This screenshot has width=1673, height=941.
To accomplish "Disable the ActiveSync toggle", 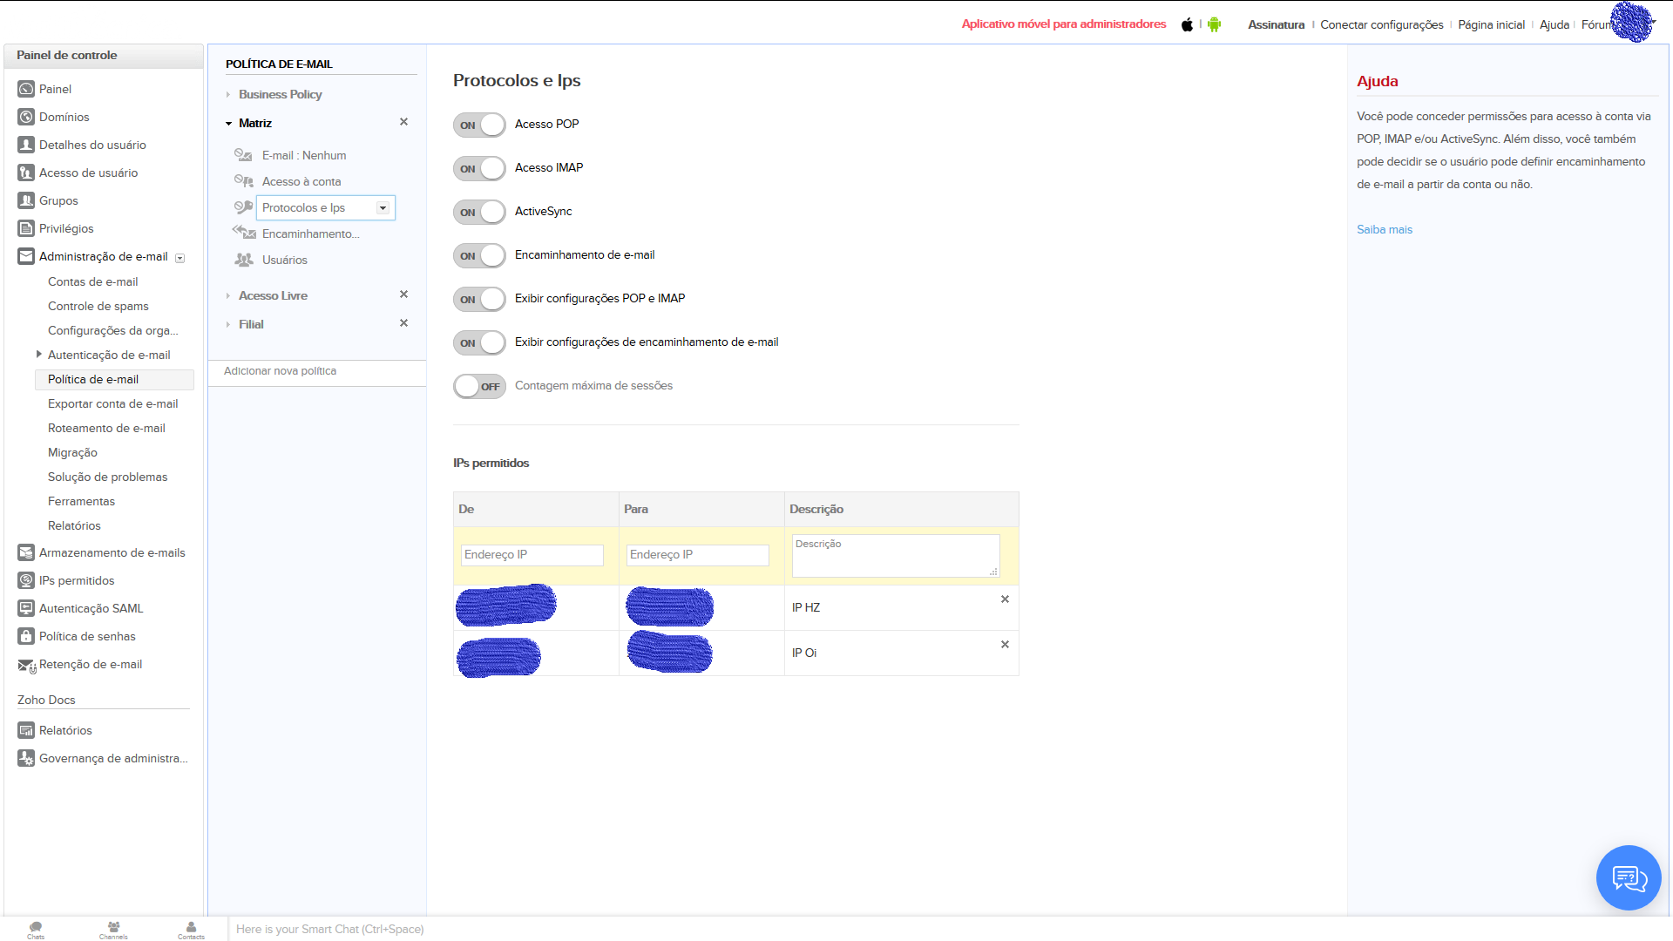I will (x=479, y=212).
